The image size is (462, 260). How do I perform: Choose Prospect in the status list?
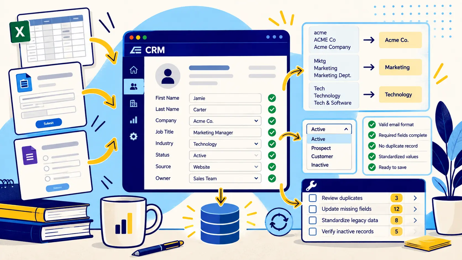[x=329, y=148]
